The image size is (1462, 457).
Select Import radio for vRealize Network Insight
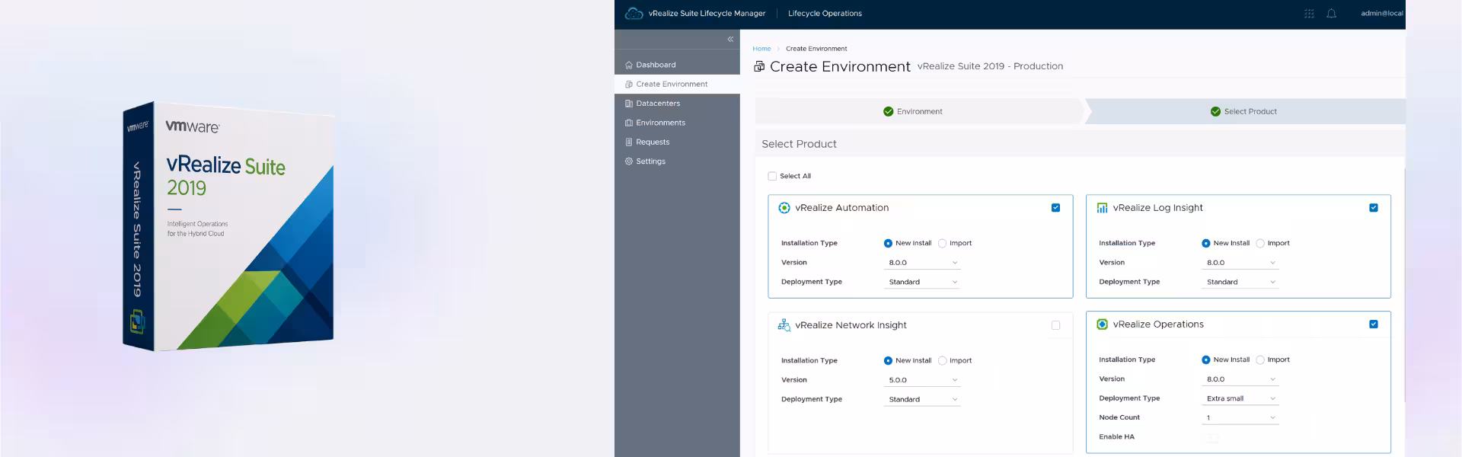942,361
